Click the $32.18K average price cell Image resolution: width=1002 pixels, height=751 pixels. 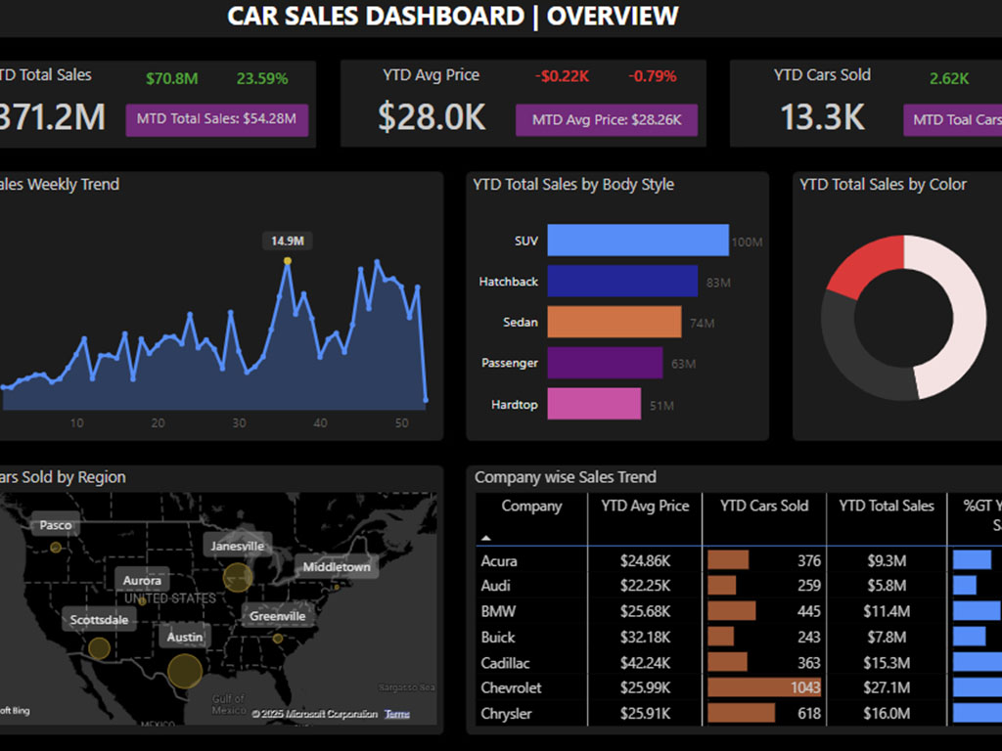[x=646, y=638]
